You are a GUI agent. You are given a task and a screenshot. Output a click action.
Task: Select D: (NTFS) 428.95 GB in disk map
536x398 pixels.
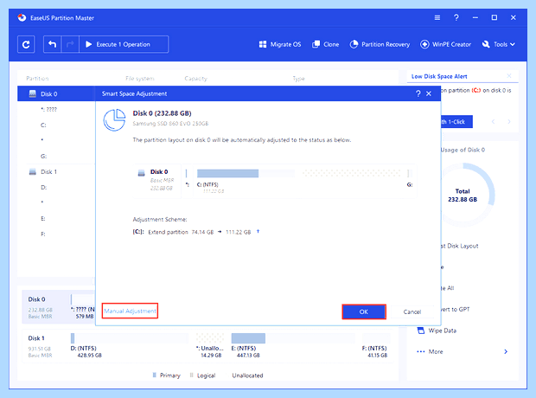[x=129, y=345]
